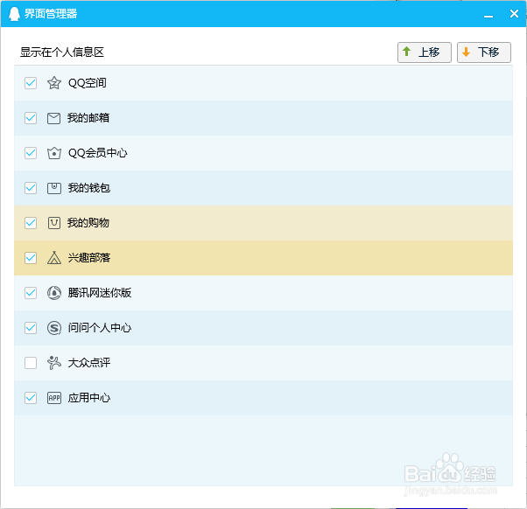Select the 我的邮箱 row text
Screen dimensions: 527x509
click(88, 118)
